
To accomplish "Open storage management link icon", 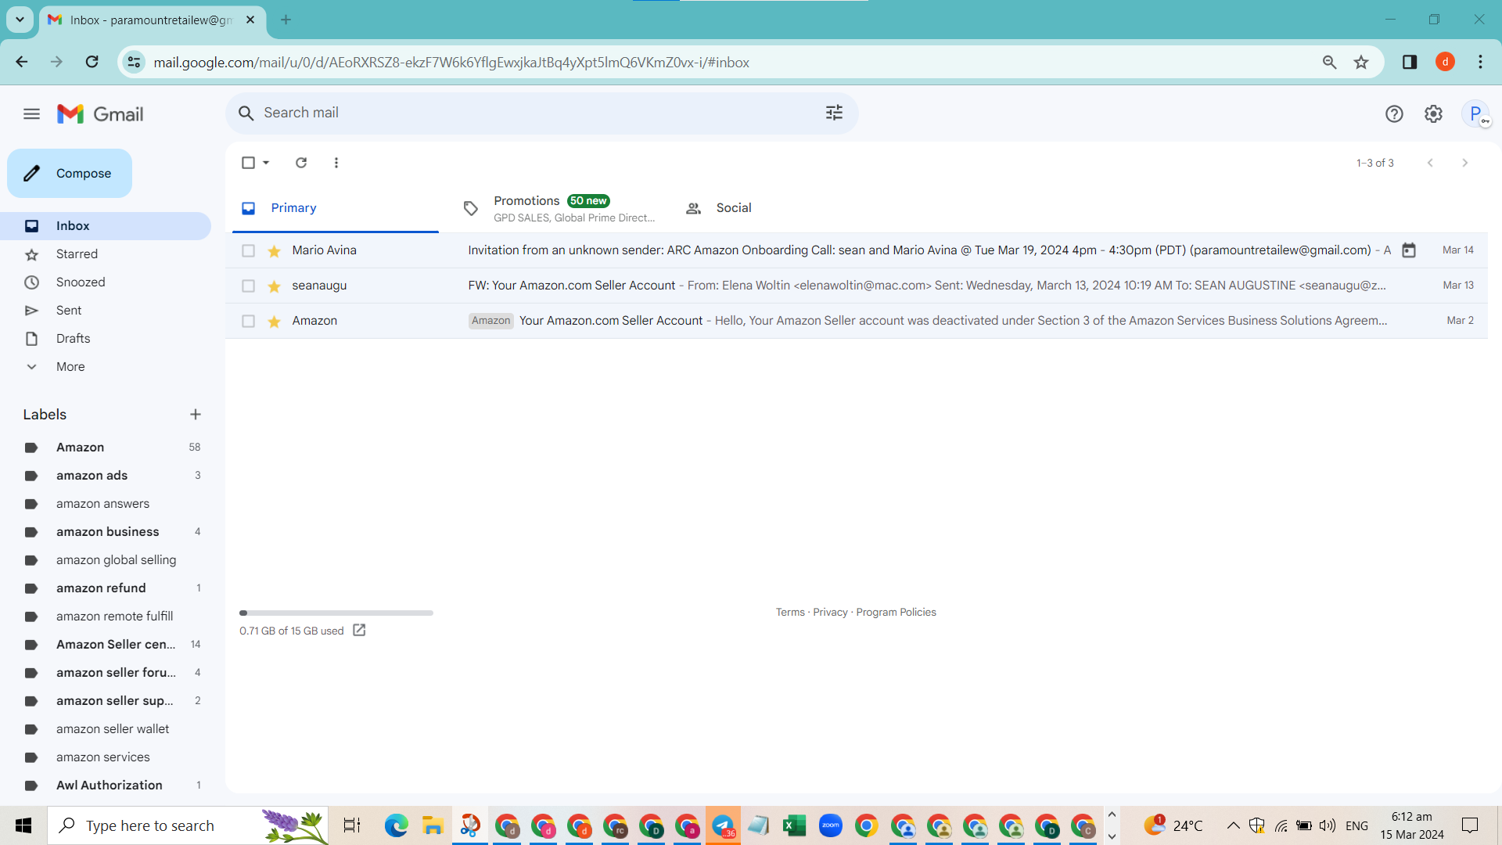I will point(359,631).
